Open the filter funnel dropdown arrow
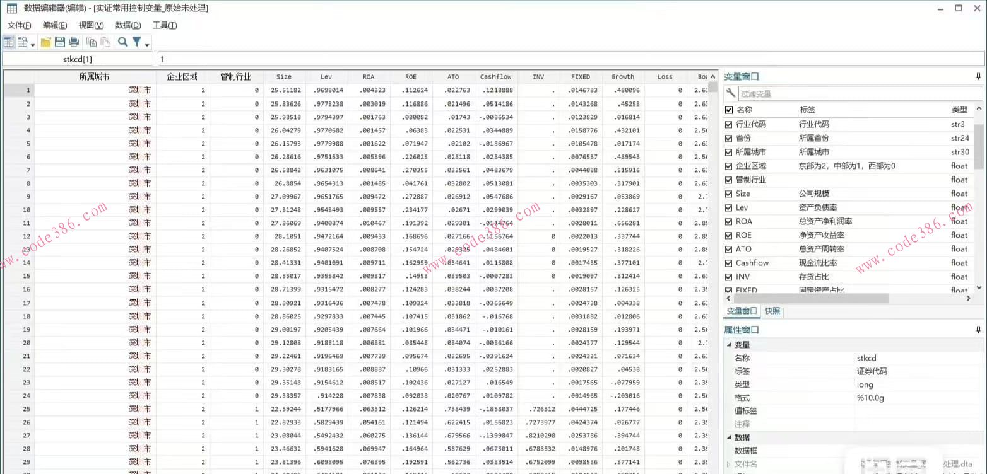The image size is (987, 474). (x=147, y=44)
